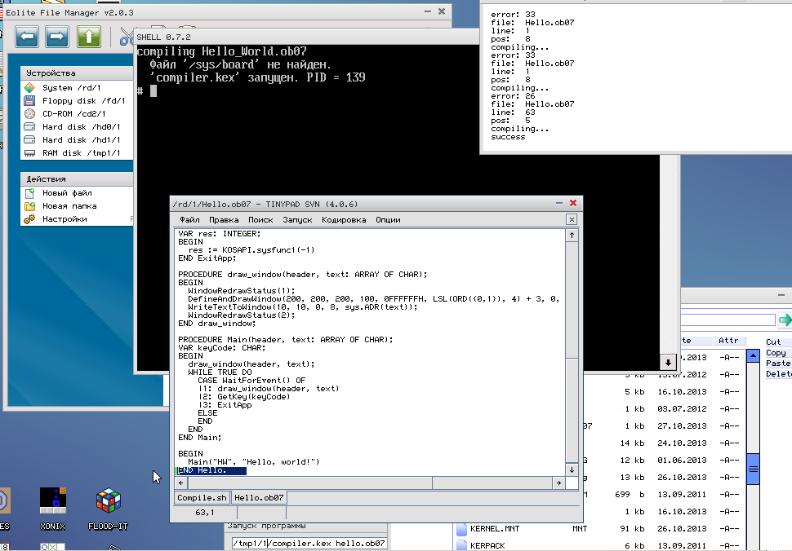Go up one folder level in Eolite
Screen dimensions: 792x551
tap(88, 37)
